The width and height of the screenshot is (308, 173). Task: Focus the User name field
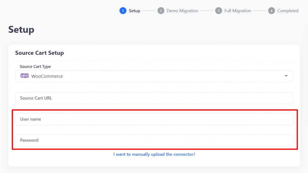coord(154,119)
